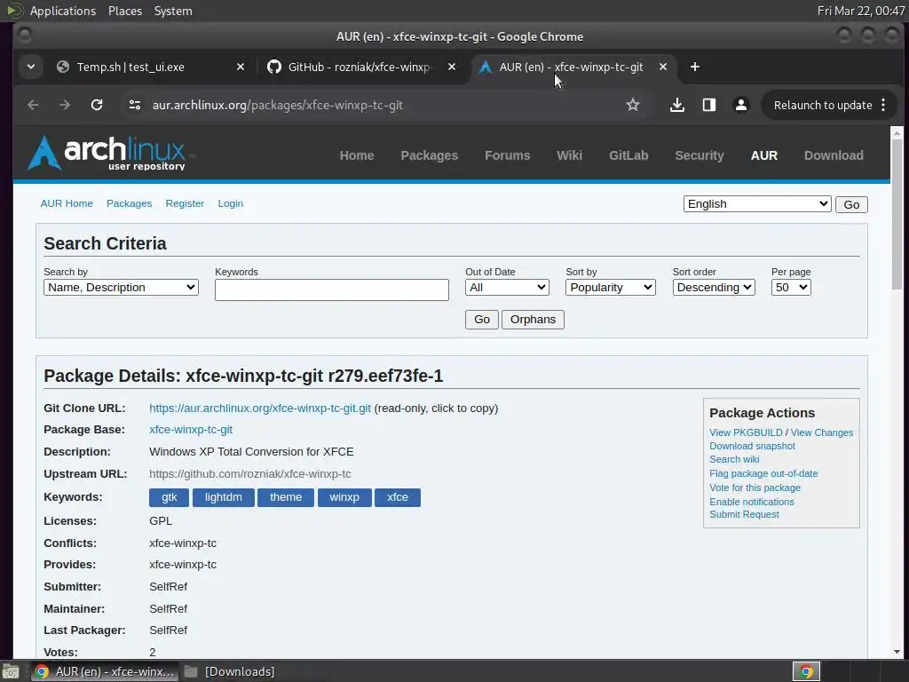909x682 pixels.
Task: Open View PKGBUILD link
Action: pyautogui.click(x=746, y=432)
